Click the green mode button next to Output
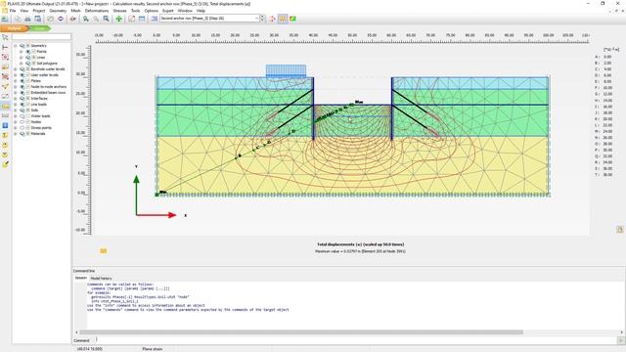Screen dimensions: 626x352 [40, 28]
